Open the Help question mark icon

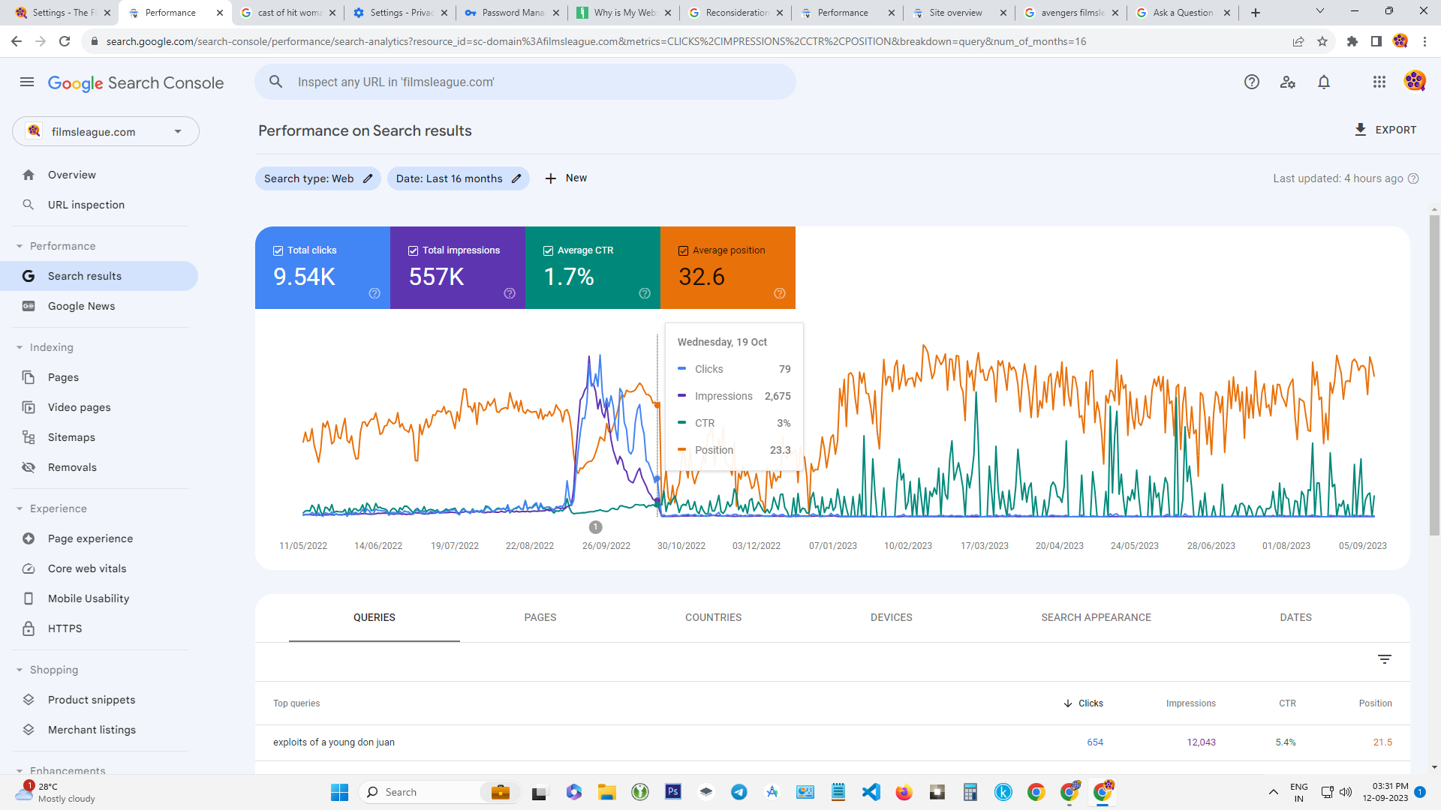coord(1252,82)
